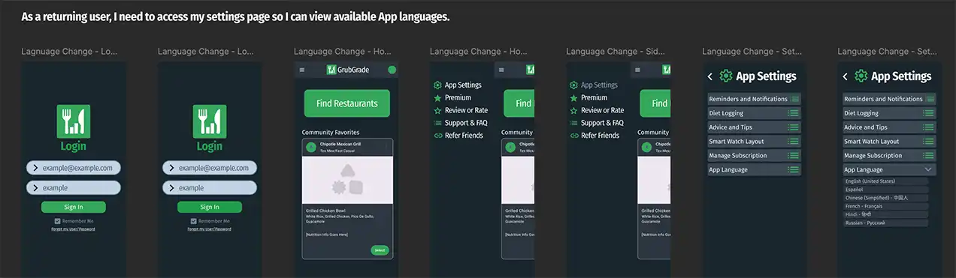Click green profile circle in the GrubGrade header
The height and width of the screenshot is (278, 956).
392,70
